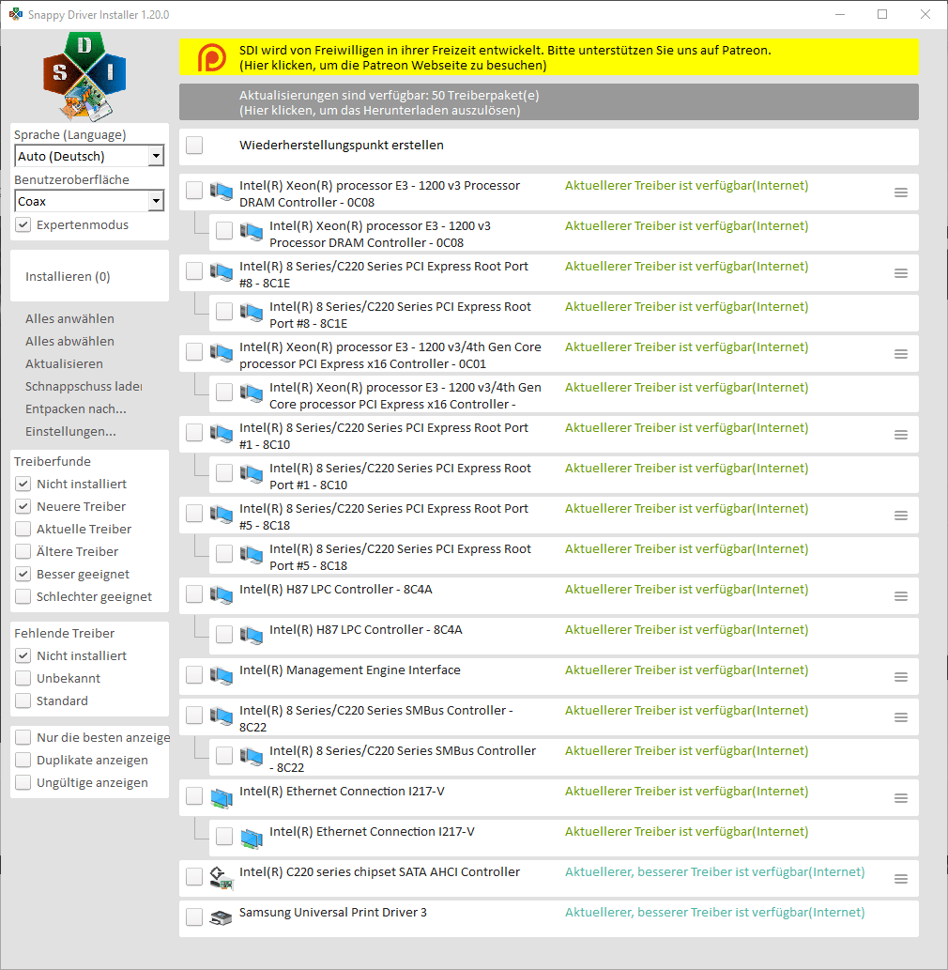Uncheck Nicht installiert under Treiberfunde
Screen dimensions: 948x970
pos(23,484)
